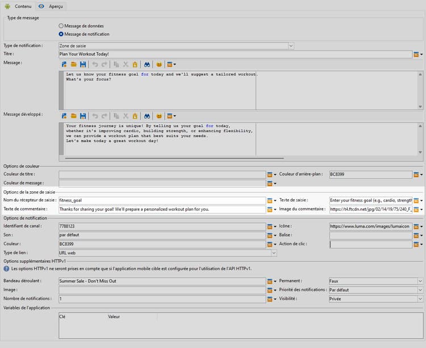This screenshot has width=426, height=348.
Task: Click inside the Message text editor
Action: pyautogui.click(x=240, y=90)
